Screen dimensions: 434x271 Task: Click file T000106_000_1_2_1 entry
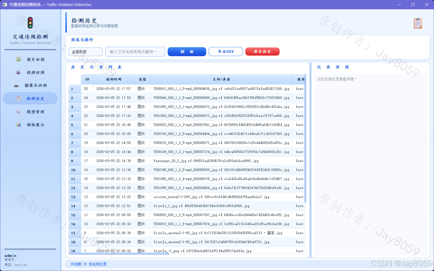click(x=222, y=152)
